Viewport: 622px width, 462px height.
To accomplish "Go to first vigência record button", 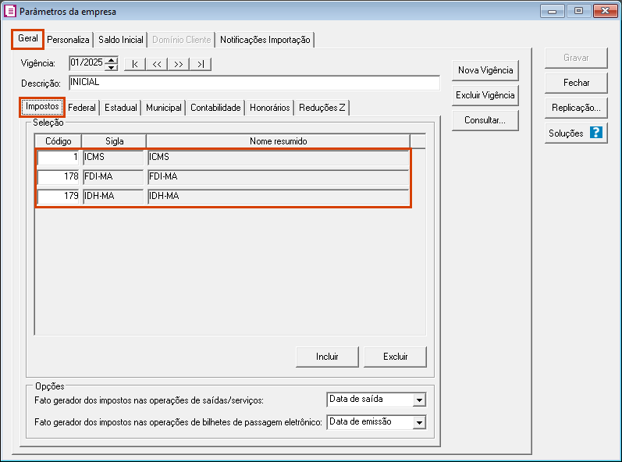I will (x=135, y=64).
